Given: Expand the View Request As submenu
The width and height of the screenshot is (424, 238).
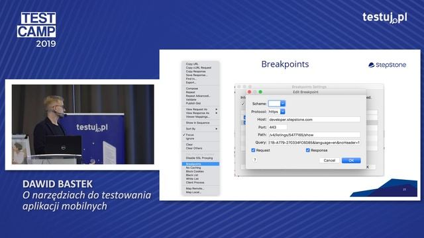Looking at the screenshot, I should pyautogui.click(x=201, y=109).
